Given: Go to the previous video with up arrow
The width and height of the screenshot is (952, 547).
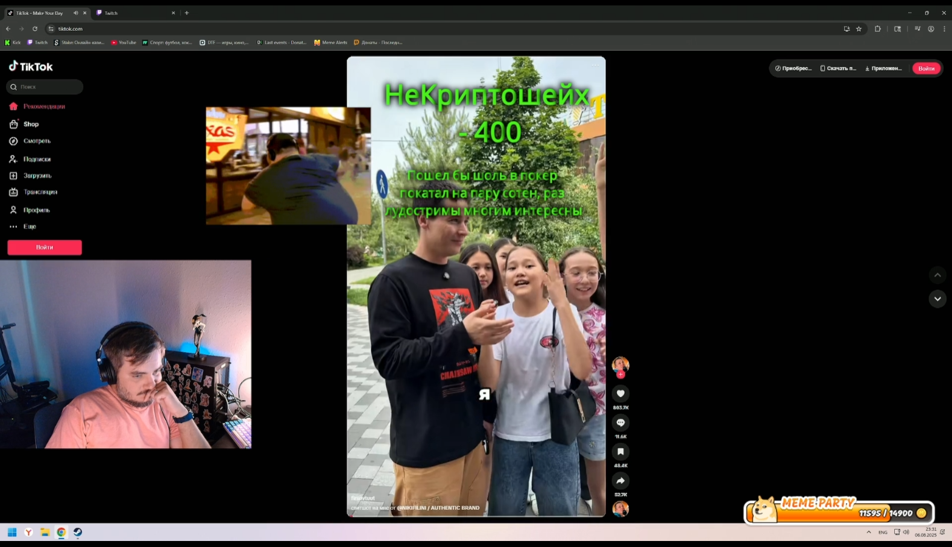Looking at the screenshot, I should coord(938,275).
